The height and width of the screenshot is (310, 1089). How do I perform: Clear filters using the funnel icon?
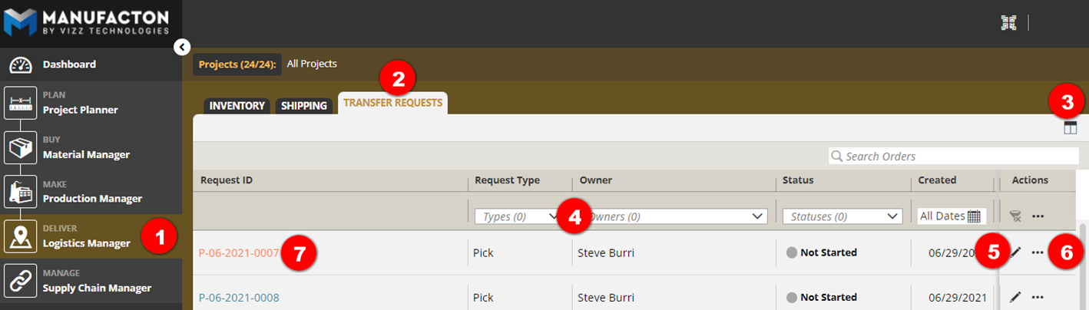click(x=1015, y=216)
